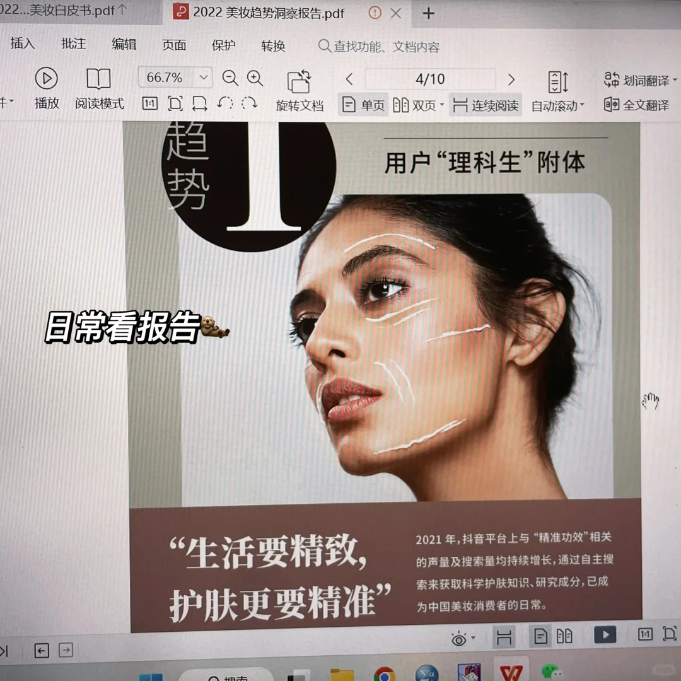The image size is (681, 681).
Task: Open the Annotate (批注) menu
Action: pos(73,44)
